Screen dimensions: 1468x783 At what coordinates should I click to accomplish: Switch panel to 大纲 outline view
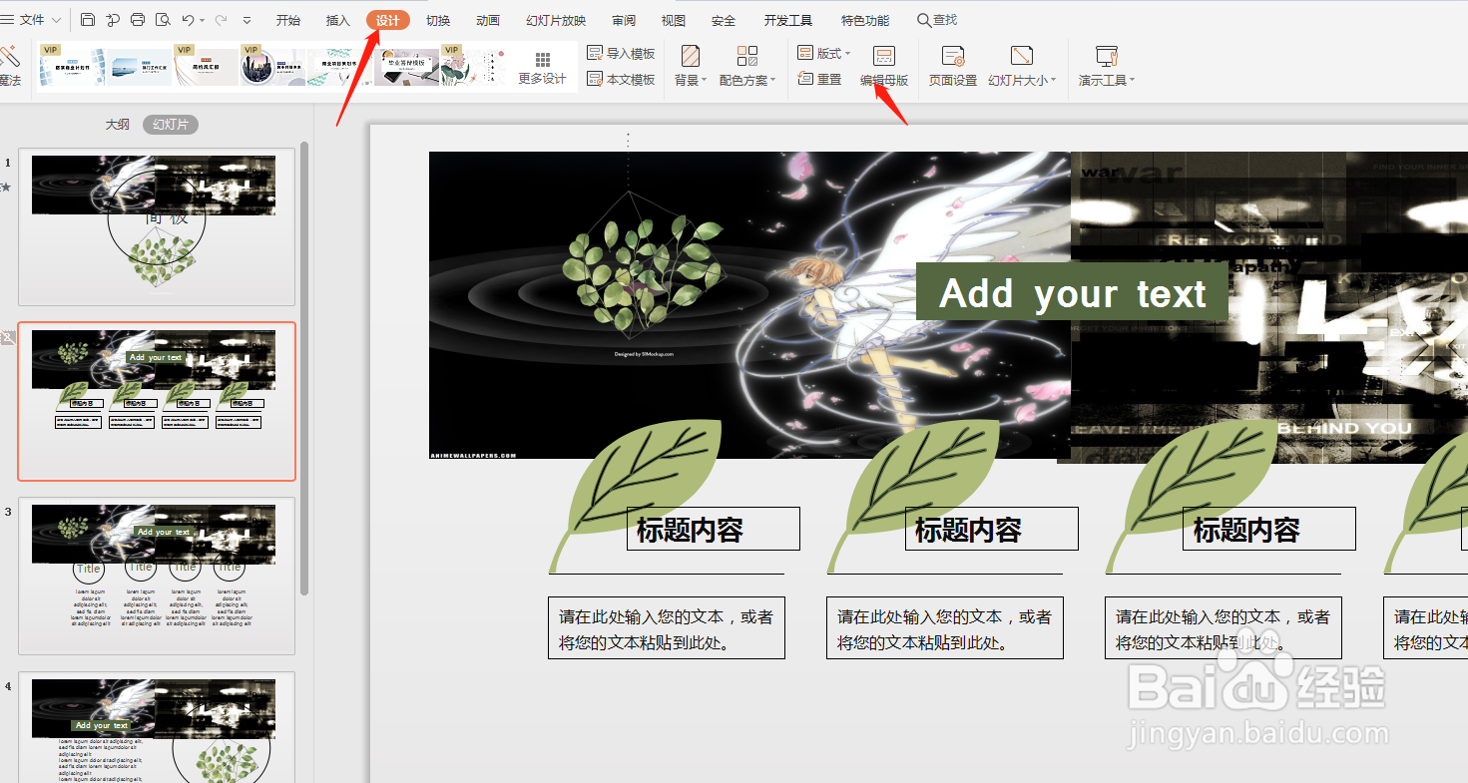pos(118,125)
